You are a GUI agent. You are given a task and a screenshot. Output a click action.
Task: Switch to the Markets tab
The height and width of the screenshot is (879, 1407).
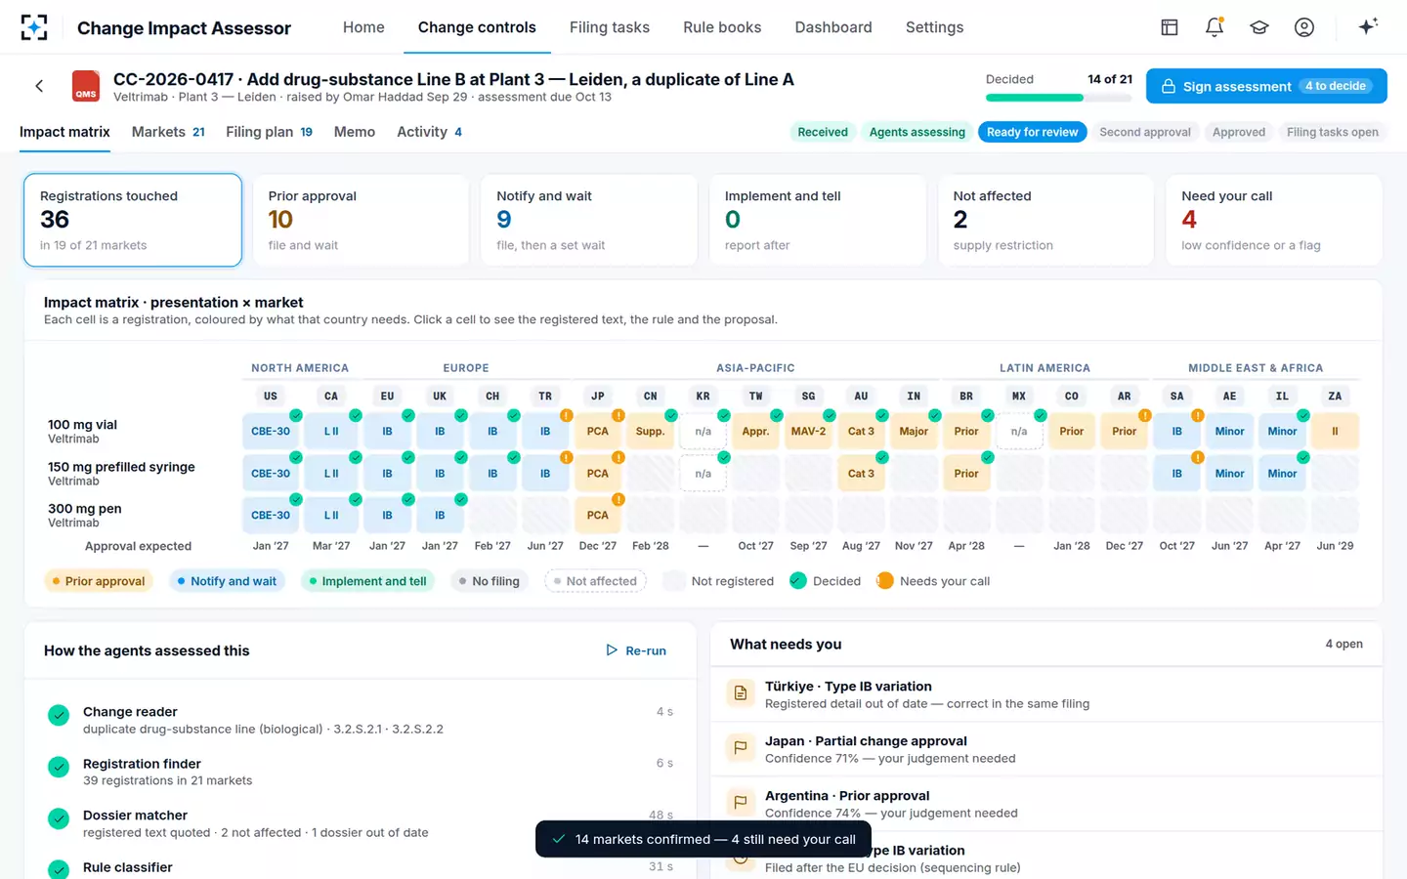point(168,132)
